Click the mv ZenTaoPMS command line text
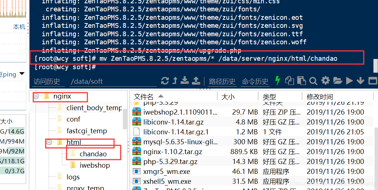378x190 pixels. coord(218,59)
